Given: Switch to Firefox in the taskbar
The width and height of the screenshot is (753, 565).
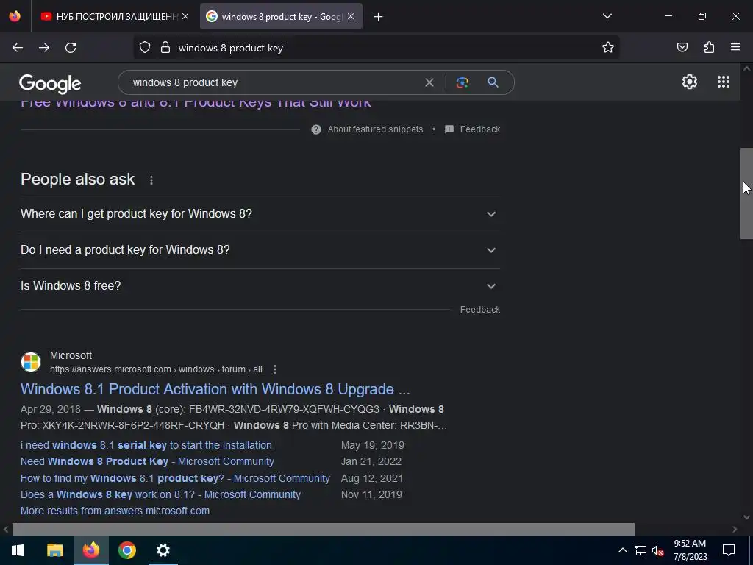Looking at the screenshot, I should tap(90, 550).
